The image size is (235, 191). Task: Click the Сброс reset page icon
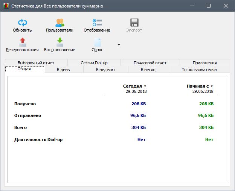[98, 42]
